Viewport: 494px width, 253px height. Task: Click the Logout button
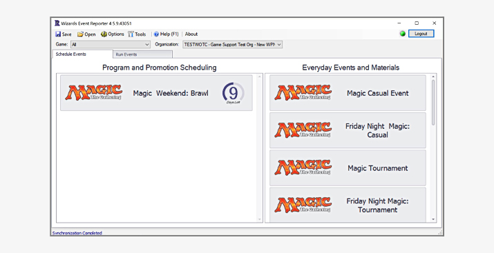pyautogui.click(x=421, y=34)
